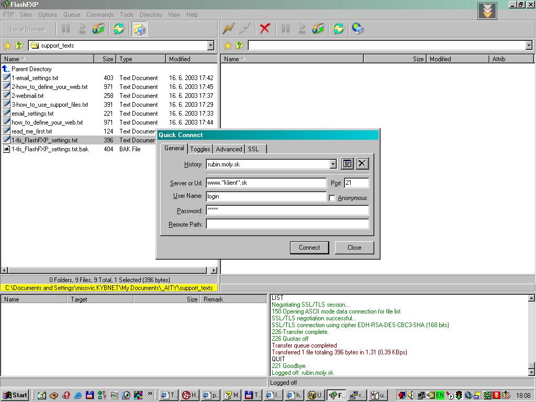Switch to the Toggles tab
The width and height of the screenshot is (536, 402).
tap(200, 149)
